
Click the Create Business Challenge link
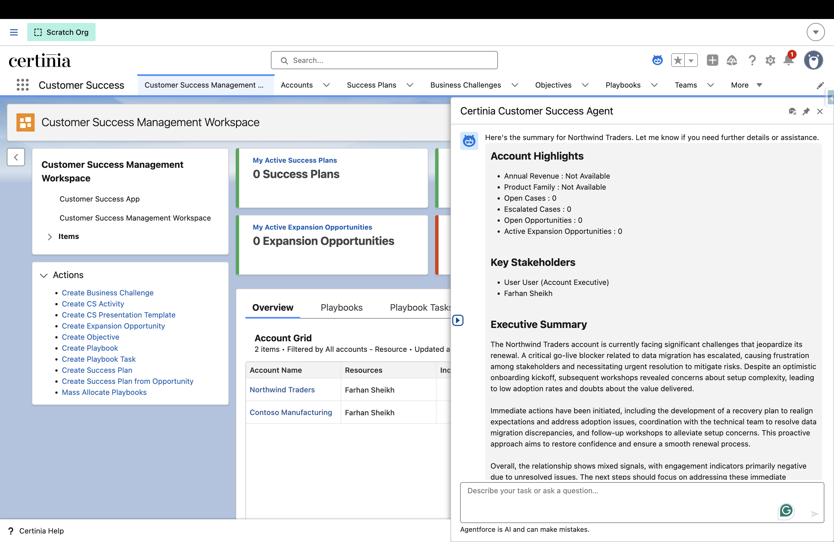click(108, 293)
